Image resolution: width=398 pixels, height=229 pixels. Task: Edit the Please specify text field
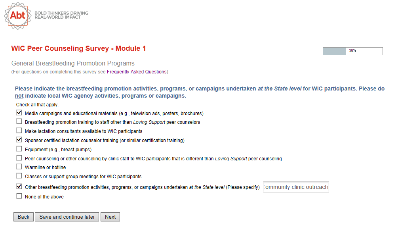(x=296, y=187)
